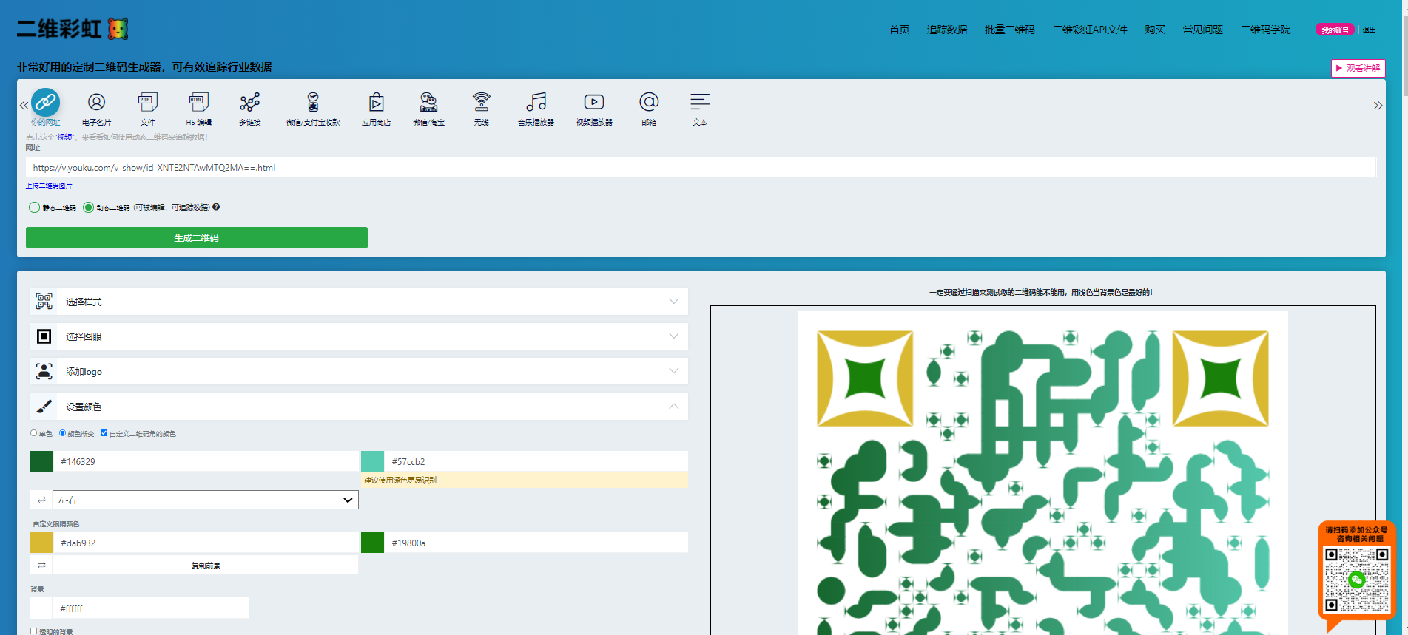The width and height of the screenshot is (1408, 635).
Task: Go to 首页 in top navigation
Action: [899, 30]
